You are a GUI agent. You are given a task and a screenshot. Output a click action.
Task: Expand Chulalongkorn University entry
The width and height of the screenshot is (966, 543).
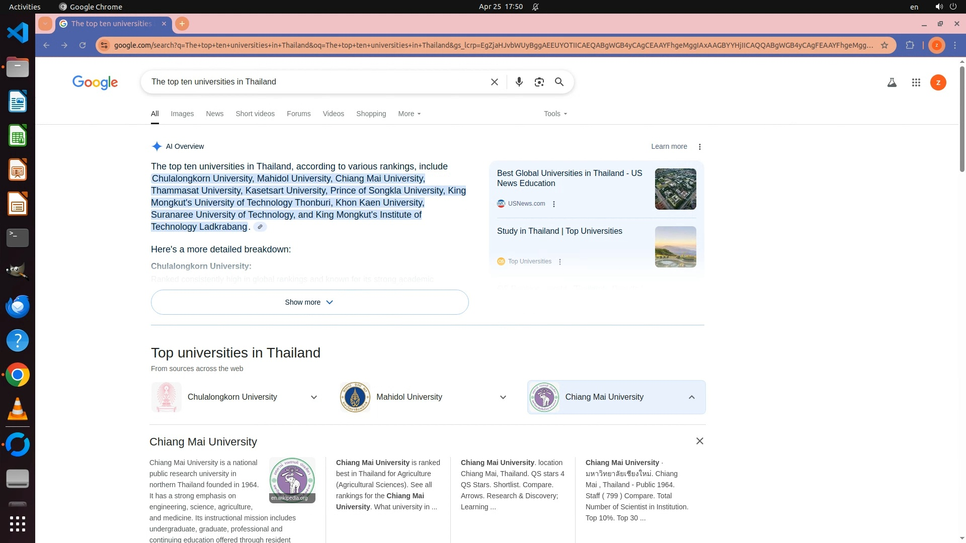(x=313, y=397)
